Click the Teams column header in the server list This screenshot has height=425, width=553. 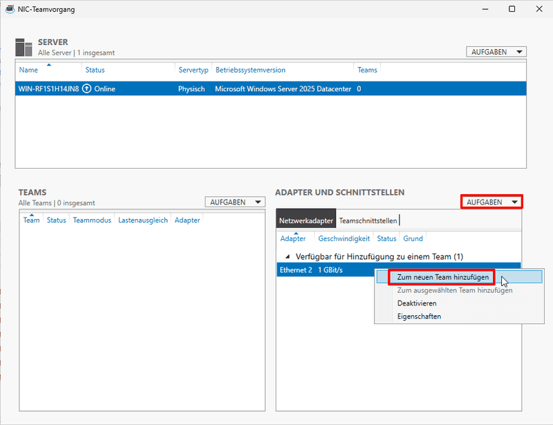point(367,70)
